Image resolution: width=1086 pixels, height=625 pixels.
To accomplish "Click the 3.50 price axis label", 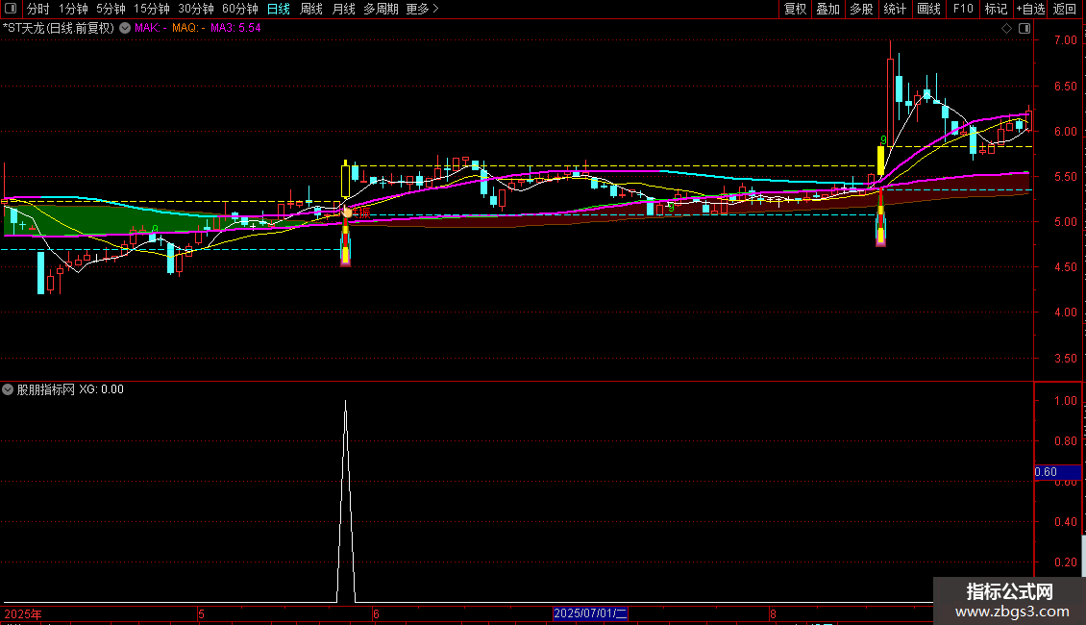I will (x=1065, y=359).
